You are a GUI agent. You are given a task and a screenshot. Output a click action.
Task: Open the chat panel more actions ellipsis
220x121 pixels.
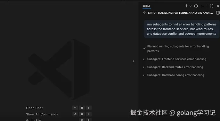(x=202, y=6)
